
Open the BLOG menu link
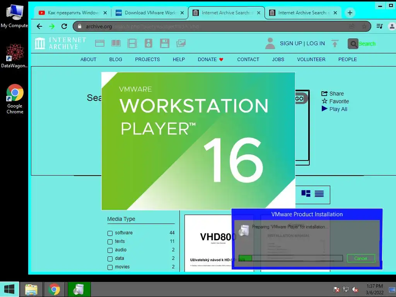point(116,59)
